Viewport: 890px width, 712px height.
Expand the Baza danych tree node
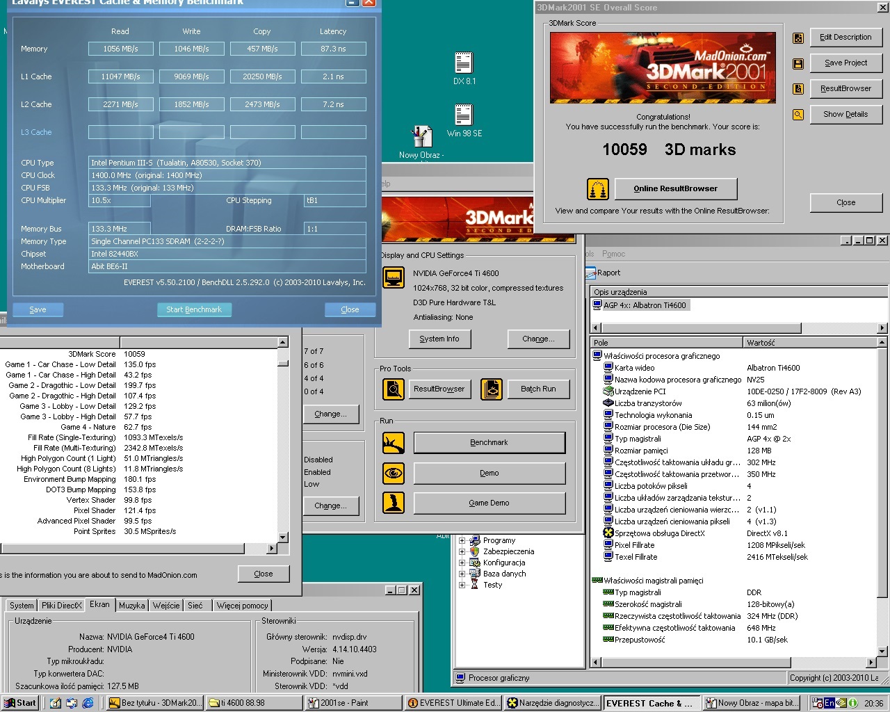click(462, 574)
